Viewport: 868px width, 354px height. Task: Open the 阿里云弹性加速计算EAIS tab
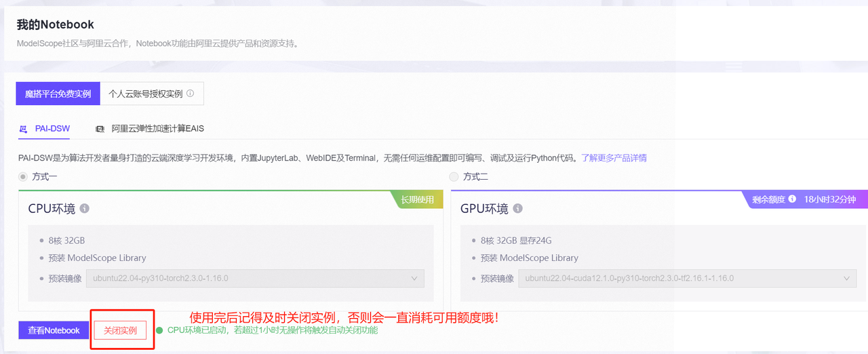click(157, 128)
